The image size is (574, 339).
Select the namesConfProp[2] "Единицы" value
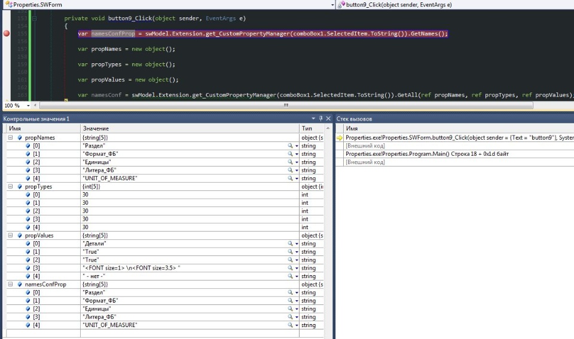[97, 309]
